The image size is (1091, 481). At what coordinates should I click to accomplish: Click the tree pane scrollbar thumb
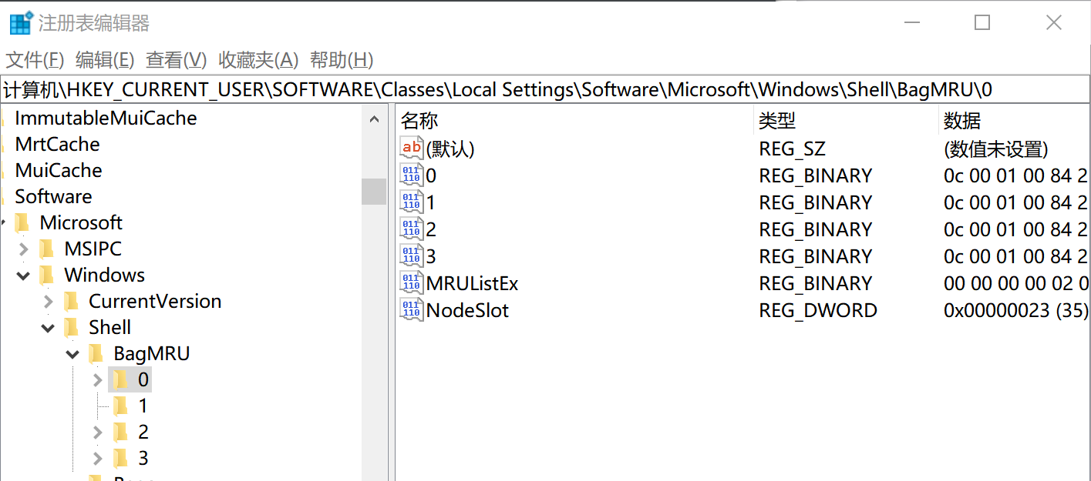point(374,192)
